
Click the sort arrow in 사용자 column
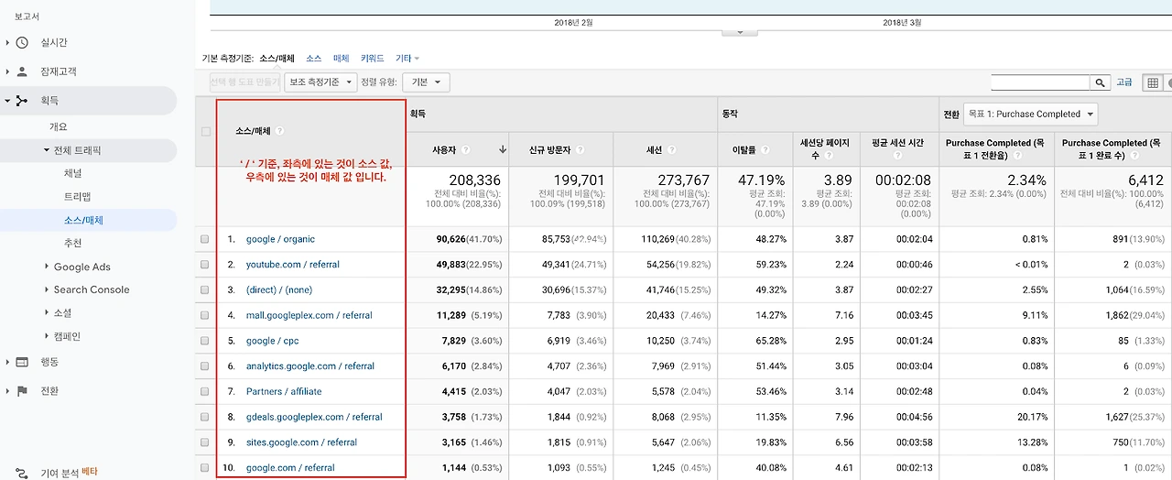[x=503, y=149]
